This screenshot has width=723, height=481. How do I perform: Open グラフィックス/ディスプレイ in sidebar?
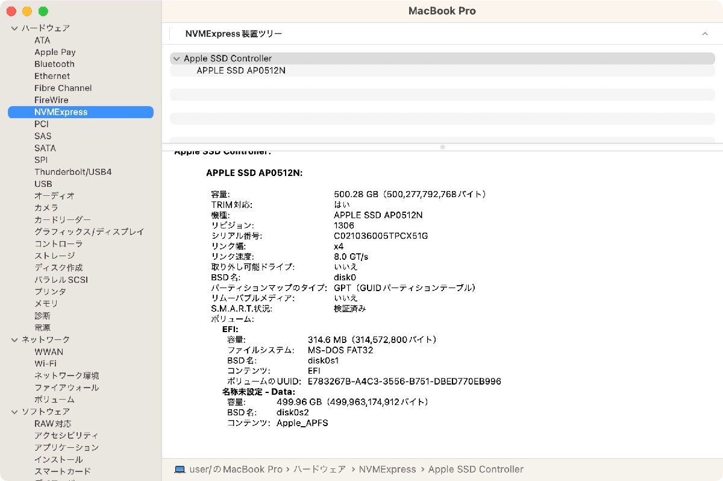89,231
